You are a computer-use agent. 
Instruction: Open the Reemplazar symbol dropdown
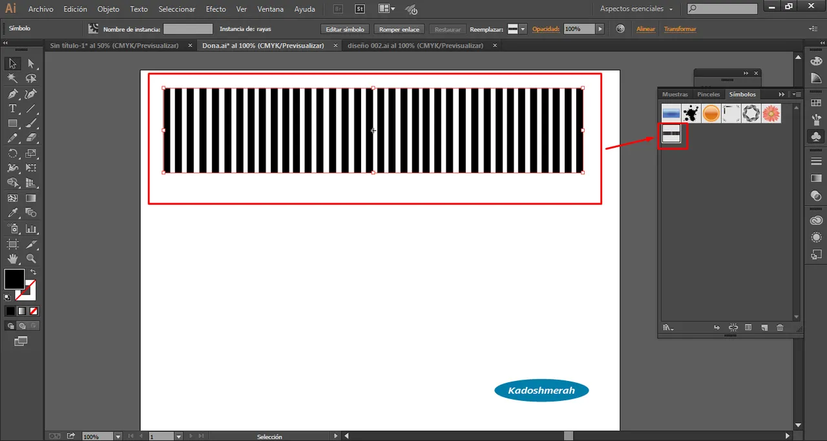[523, 29]
